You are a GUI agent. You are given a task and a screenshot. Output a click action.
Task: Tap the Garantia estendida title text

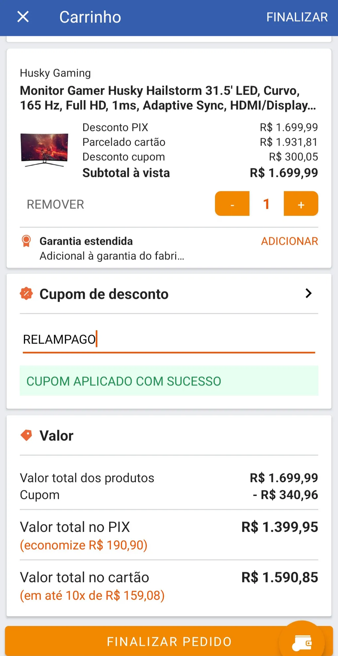point(86,241)
